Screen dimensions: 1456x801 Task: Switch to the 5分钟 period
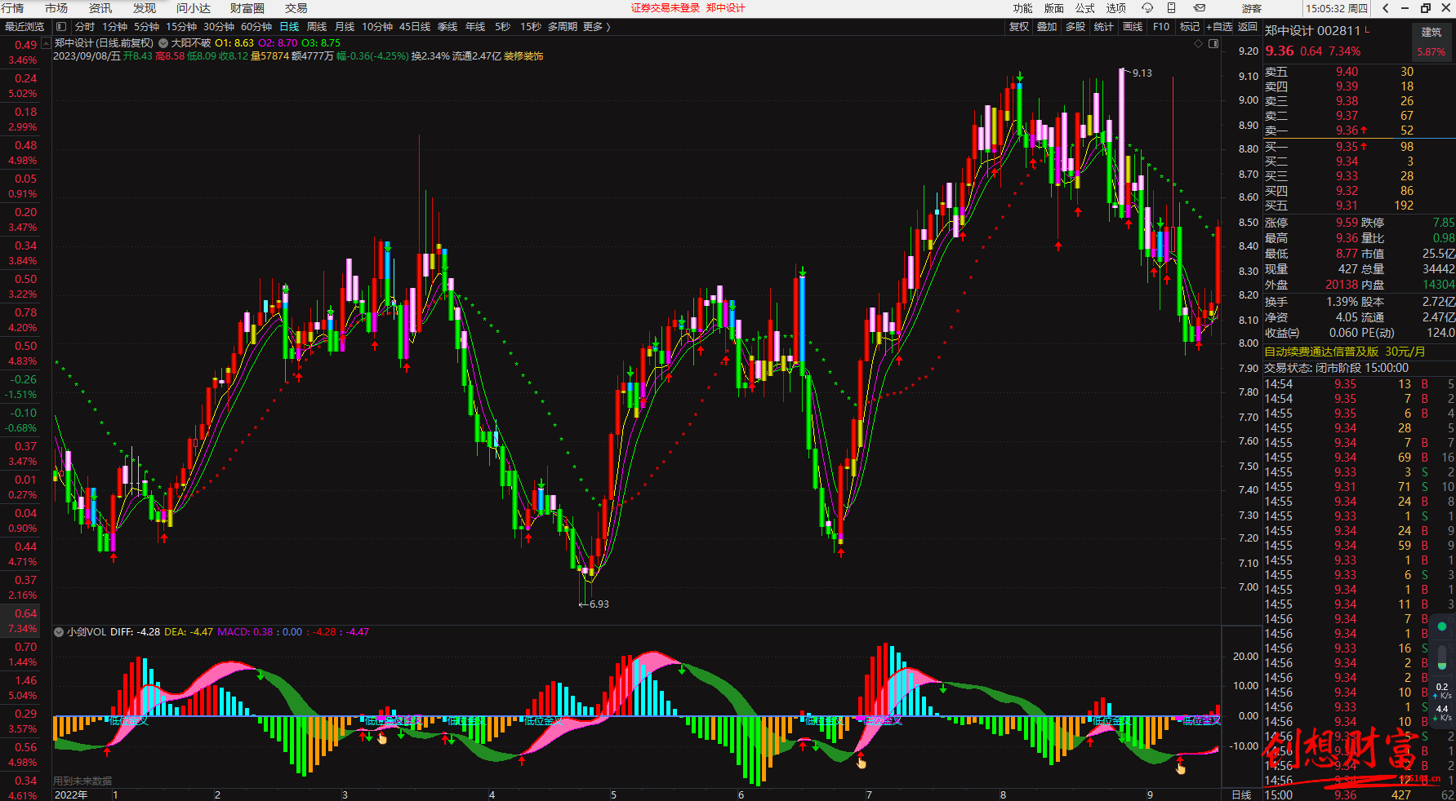click(147, 27)
